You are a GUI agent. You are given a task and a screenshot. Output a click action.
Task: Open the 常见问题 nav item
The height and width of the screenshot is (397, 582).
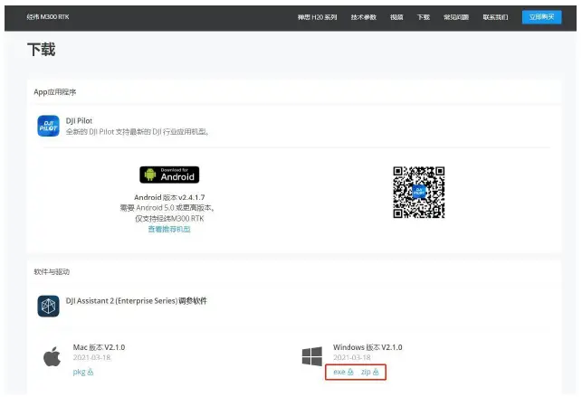456,17
